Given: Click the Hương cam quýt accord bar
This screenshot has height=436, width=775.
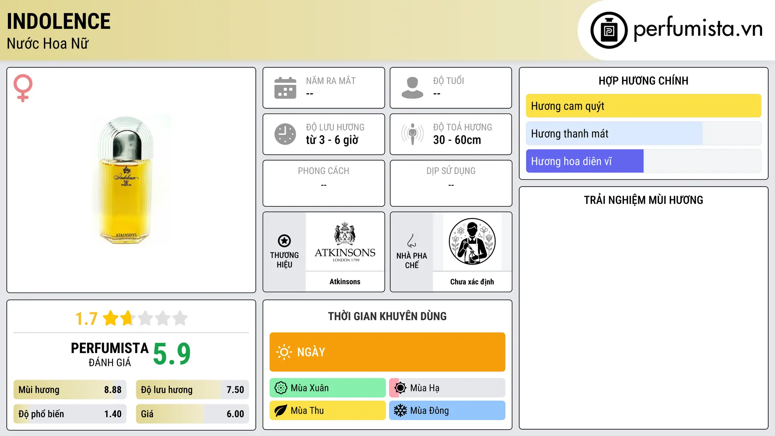Looking at the screenshot, I should coord(643,106).
